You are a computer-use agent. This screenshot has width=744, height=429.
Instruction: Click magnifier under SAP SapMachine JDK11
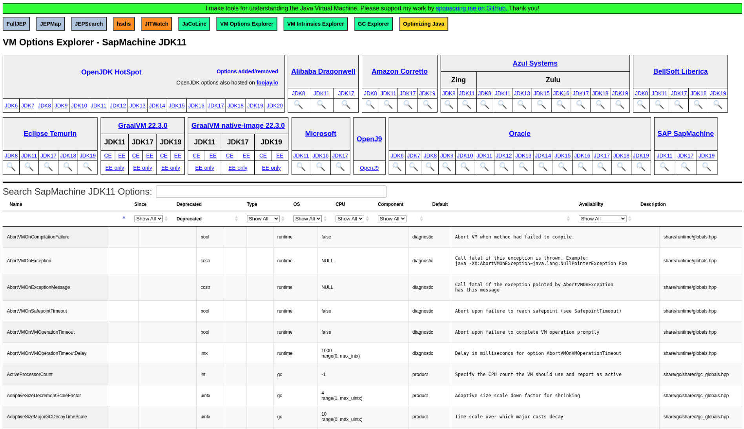click(664, 167)
